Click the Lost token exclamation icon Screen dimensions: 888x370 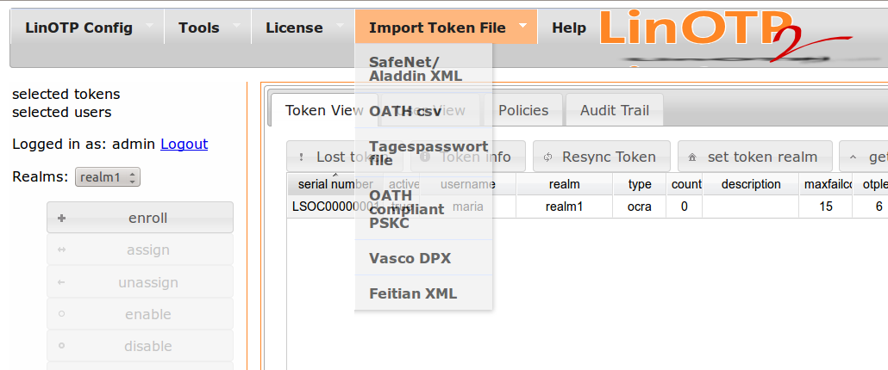(x=301, y=157)
